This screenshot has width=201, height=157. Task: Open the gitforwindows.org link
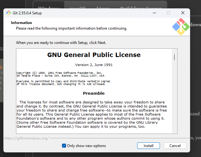[x=27, y=138]
